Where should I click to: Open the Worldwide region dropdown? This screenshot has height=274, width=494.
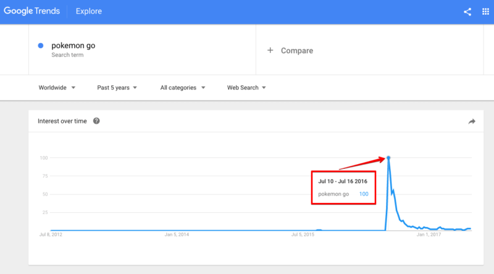pyautogui.click(x=56, y=88)
